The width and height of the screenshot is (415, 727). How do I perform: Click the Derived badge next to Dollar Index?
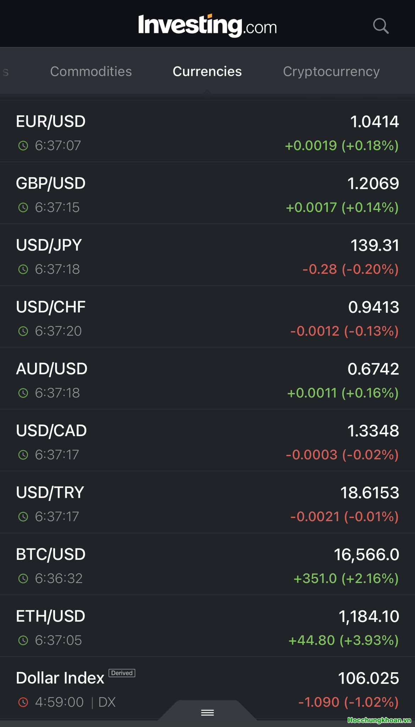122,673
